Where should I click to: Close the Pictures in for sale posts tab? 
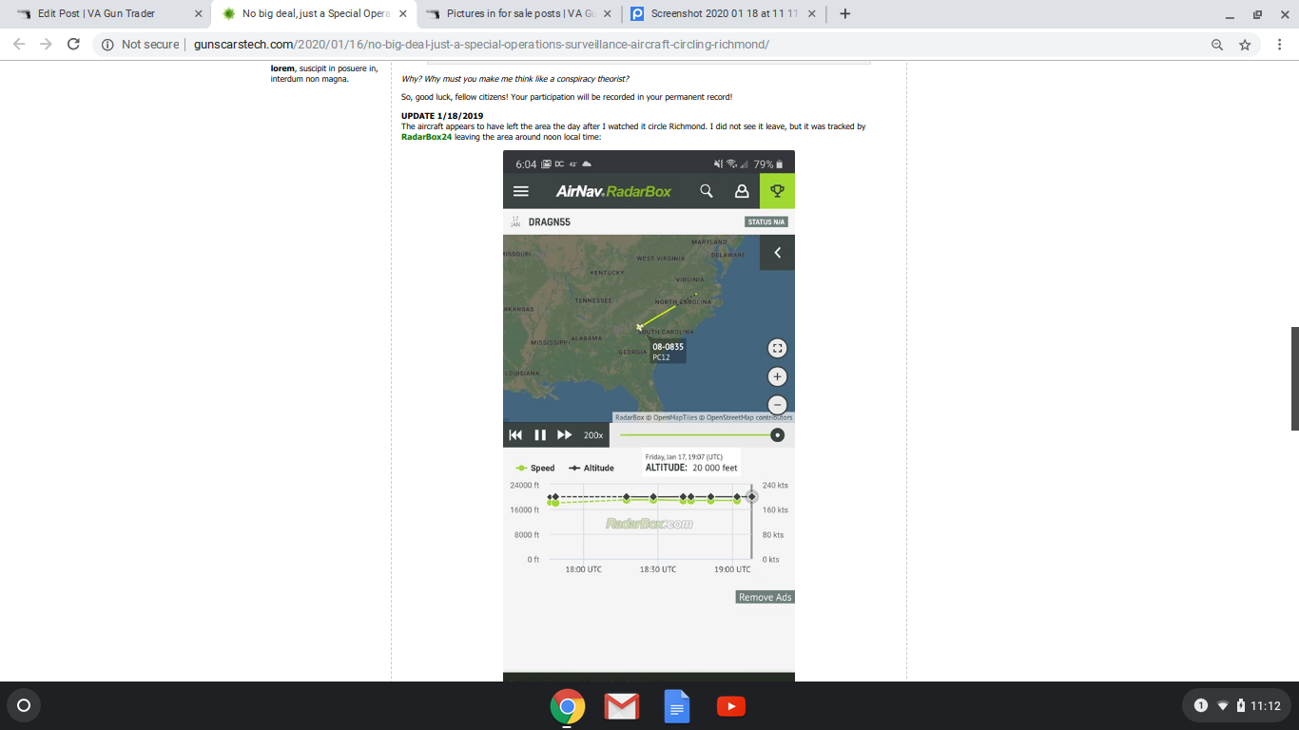tap(607, 14)
